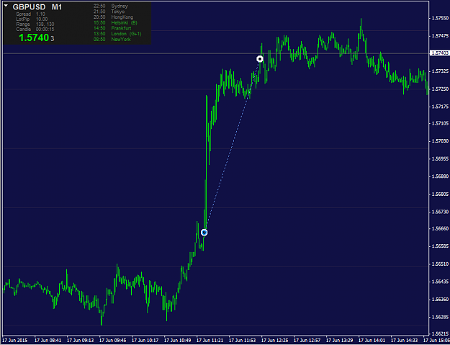The image size is (450, 345).
Task: Click the 17 Jun 11:21 time label
Action: 210,341
